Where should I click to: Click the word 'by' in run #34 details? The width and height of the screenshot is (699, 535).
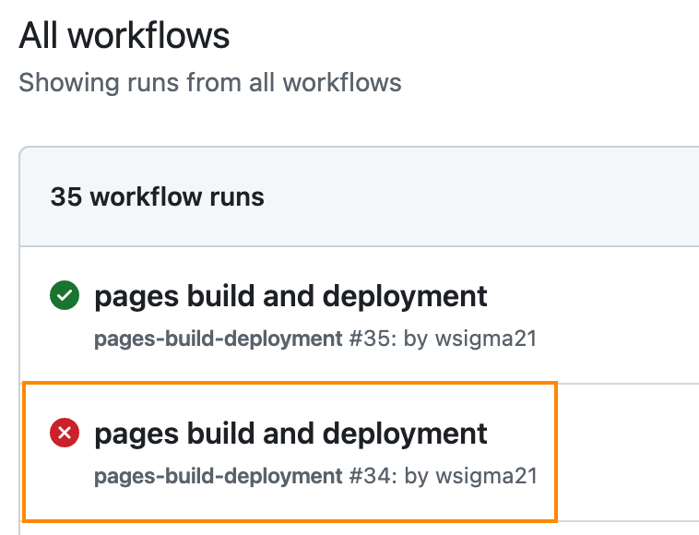[416, 476]
